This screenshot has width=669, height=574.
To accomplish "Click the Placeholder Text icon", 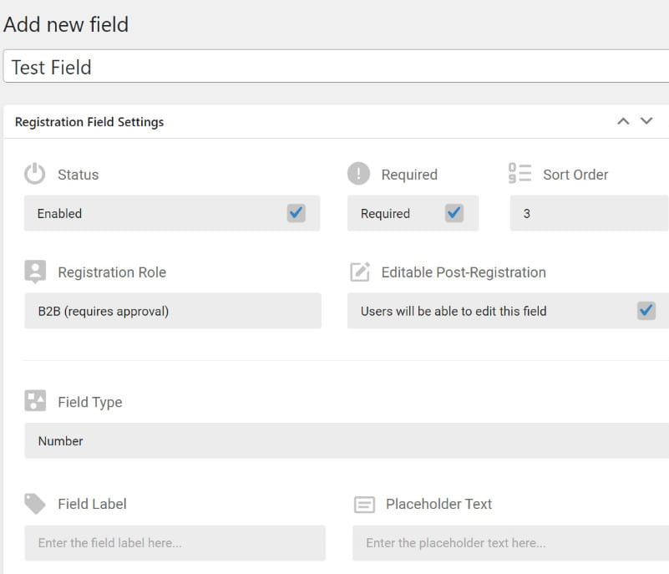I will click(x=364, y=504).
